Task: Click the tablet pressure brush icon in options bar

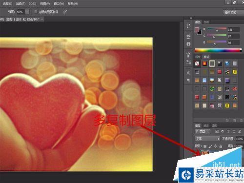Action: tap(65, 12)
